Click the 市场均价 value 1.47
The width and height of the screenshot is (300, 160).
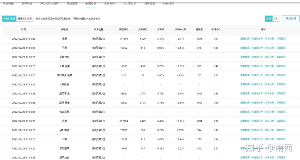(216, 66)
